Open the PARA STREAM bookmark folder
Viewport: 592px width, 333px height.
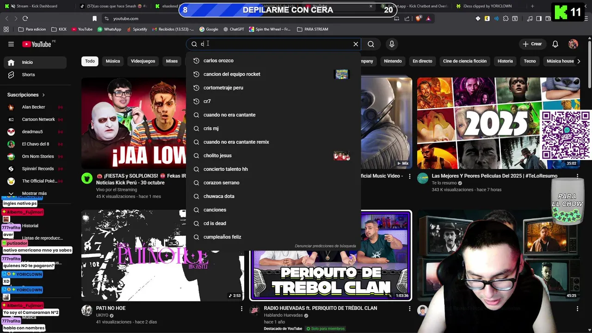[313, 29]
